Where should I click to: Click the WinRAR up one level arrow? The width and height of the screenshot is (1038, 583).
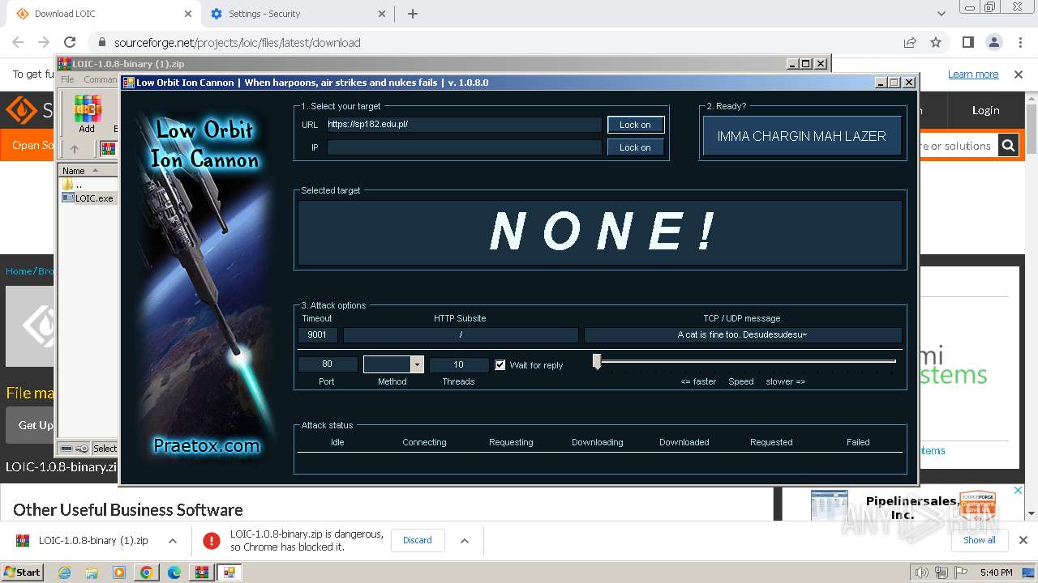coord(74,149)
